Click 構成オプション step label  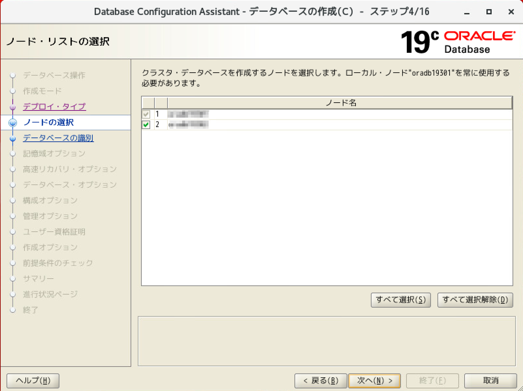pos(50,200)
